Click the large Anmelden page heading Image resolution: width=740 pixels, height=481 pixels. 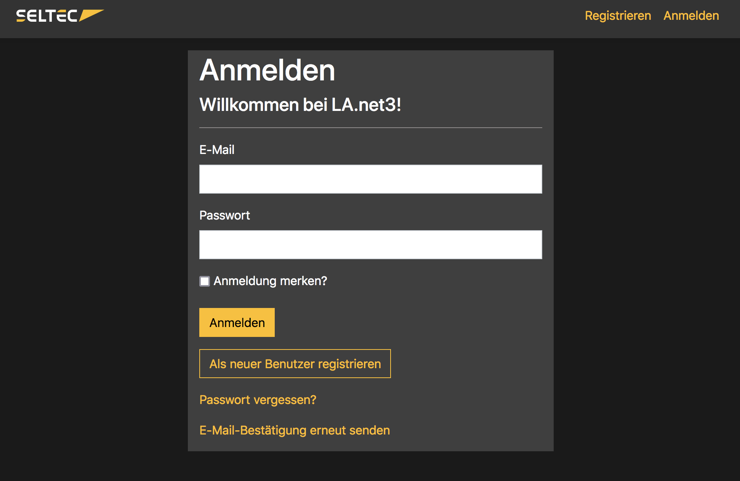point(267,70)
